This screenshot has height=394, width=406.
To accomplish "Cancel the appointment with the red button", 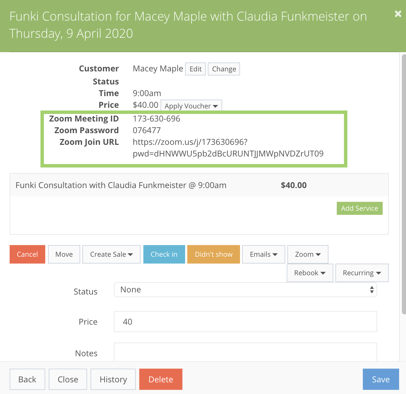I will point(27,254).
